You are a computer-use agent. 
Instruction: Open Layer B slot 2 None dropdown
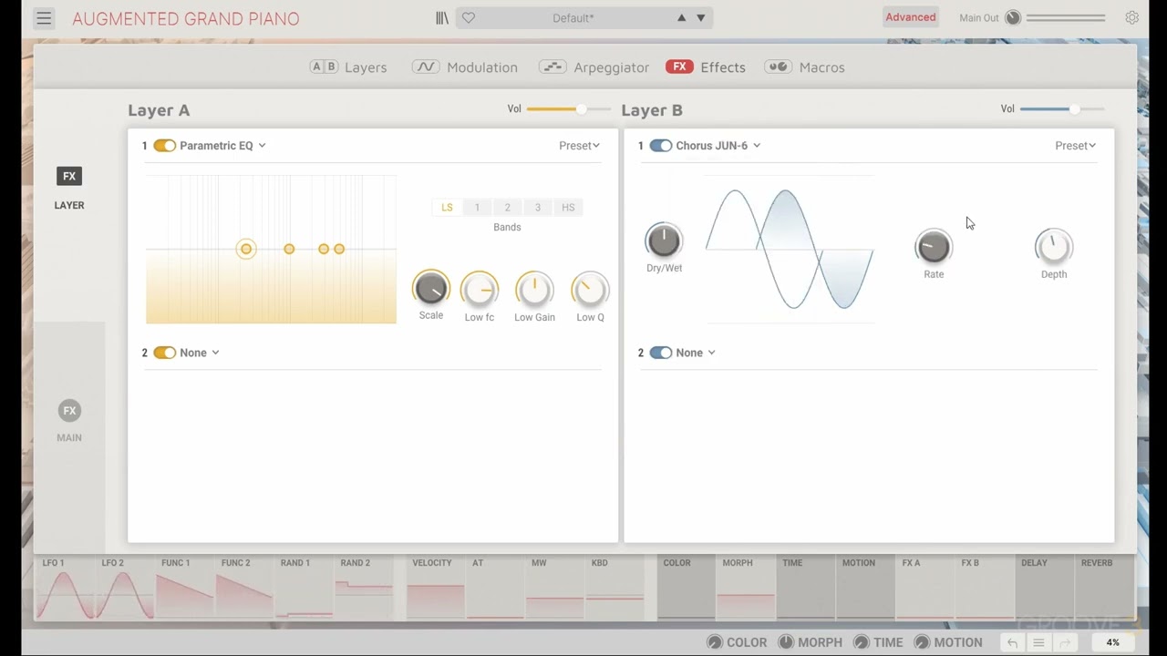pyautogui.click(x=696, y=353)
